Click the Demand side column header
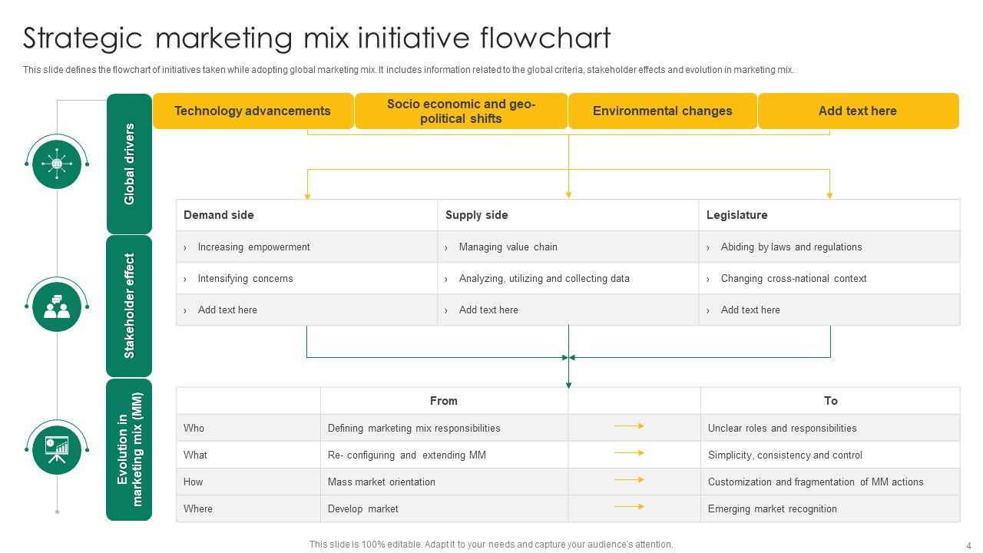Viewport: 983px width, 553px height. 219,215
